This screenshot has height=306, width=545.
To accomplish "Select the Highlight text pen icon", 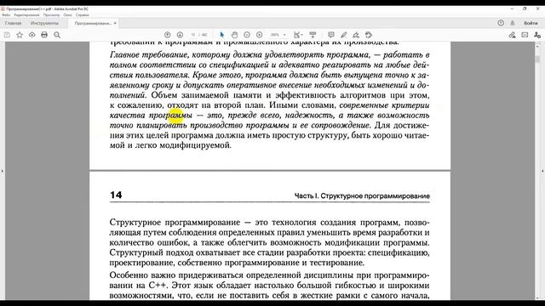I will tap(343, 35).
